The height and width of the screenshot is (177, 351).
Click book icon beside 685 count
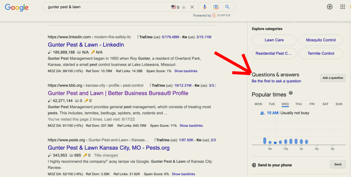pyautogui.click(x=71, y=155)
